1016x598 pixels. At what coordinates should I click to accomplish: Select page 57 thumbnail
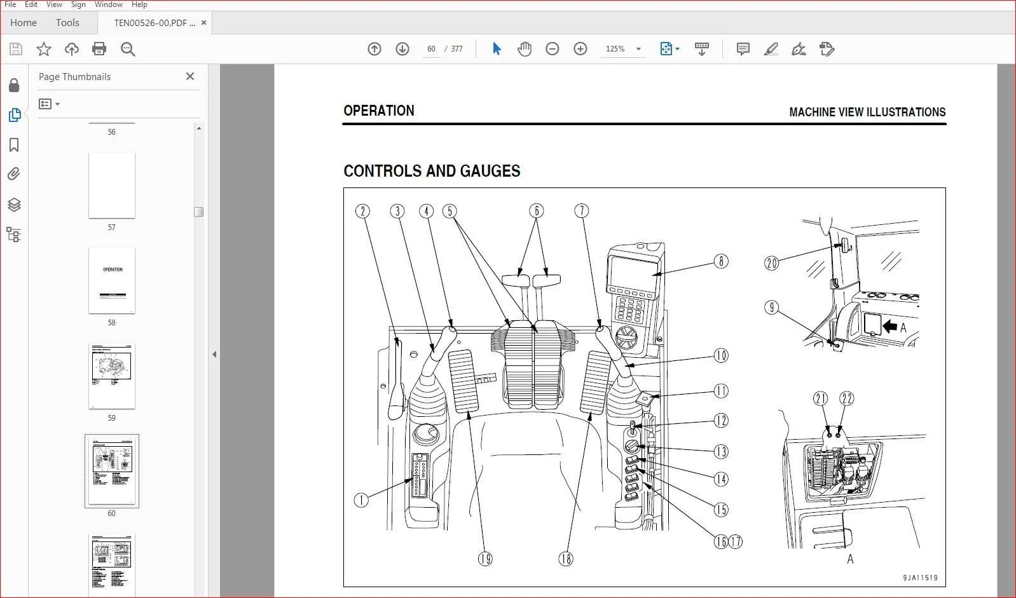(x=112, y=185)
